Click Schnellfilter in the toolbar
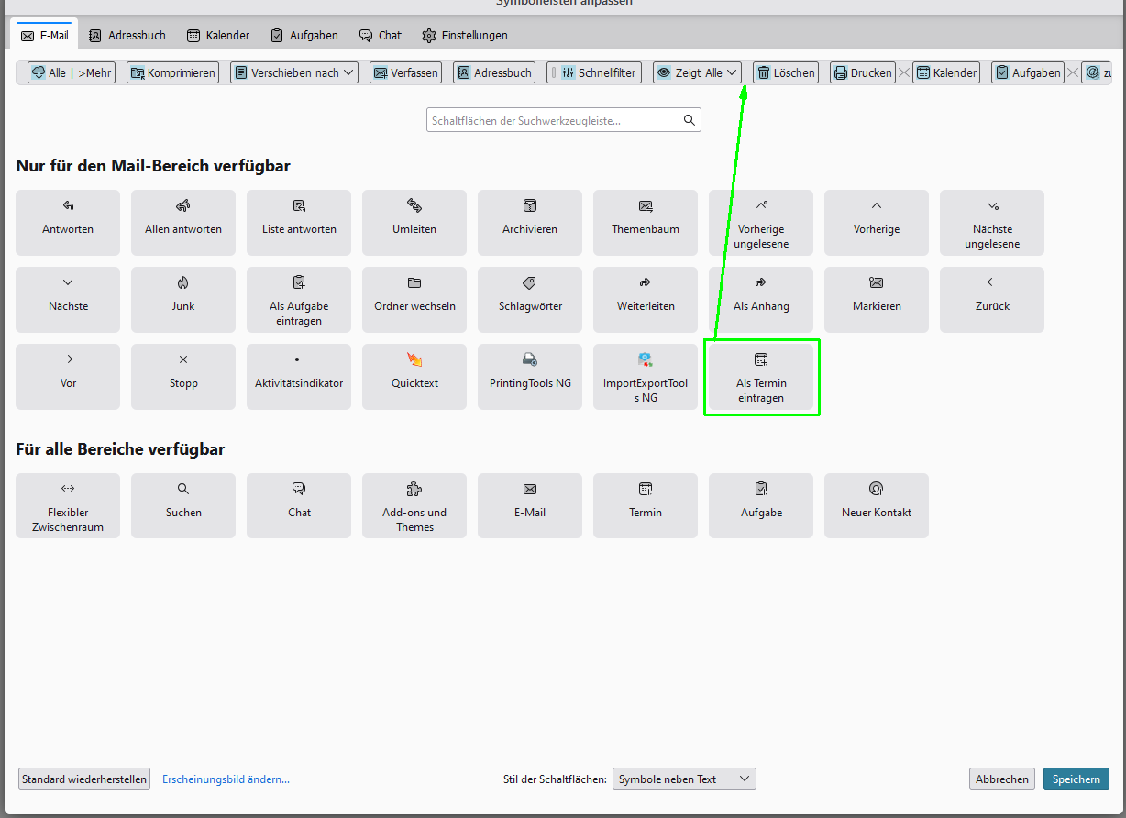The height and width of the screenshot is (818, 1126). point(594,72)
